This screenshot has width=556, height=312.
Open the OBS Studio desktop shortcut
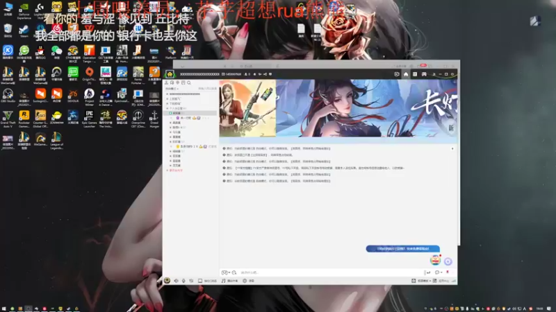click(8, 96)
